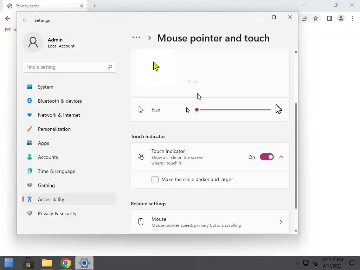The height and width of the screenshot is (270, 360).
Task: Open Time & language category
Action: [69, 171]
